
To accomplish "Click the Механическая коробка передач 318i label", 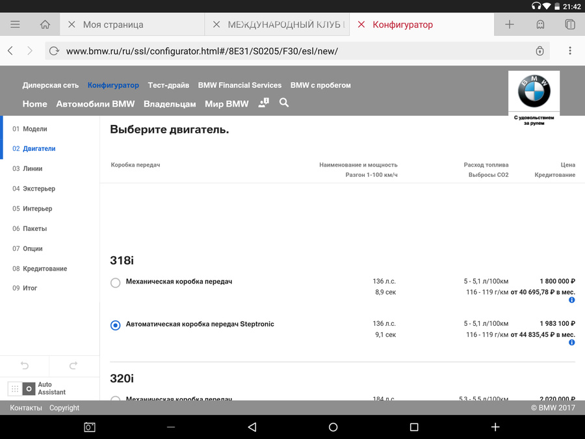I will [x=179, y=282].
